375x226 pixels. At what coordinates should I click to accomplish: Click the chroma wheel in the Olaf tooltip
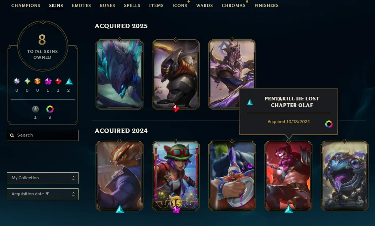329,124
